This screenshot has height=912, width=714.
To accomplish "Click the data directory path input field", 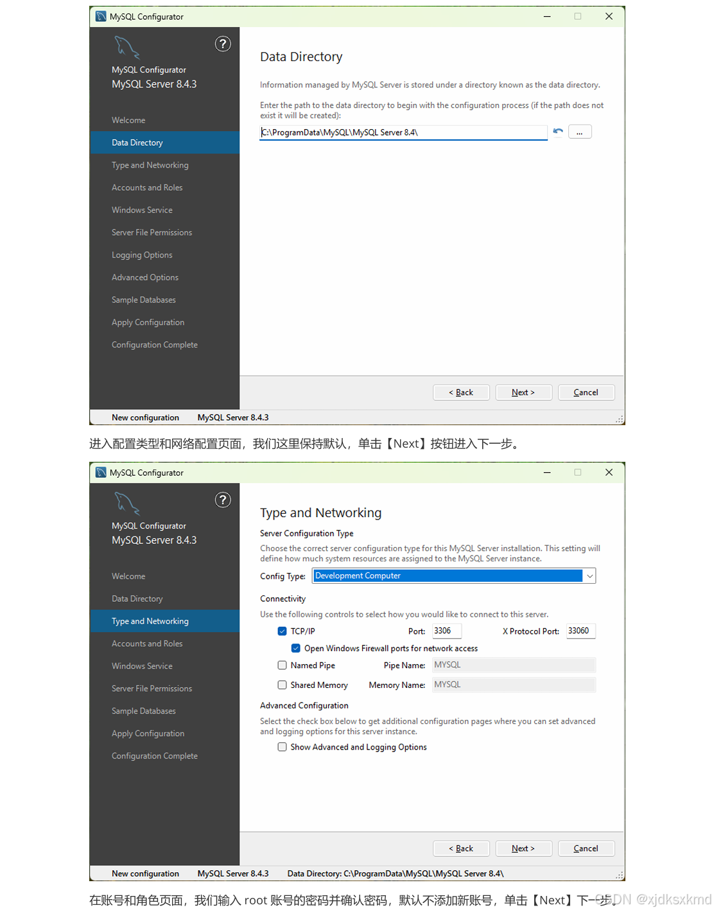I will pos(403,132).
